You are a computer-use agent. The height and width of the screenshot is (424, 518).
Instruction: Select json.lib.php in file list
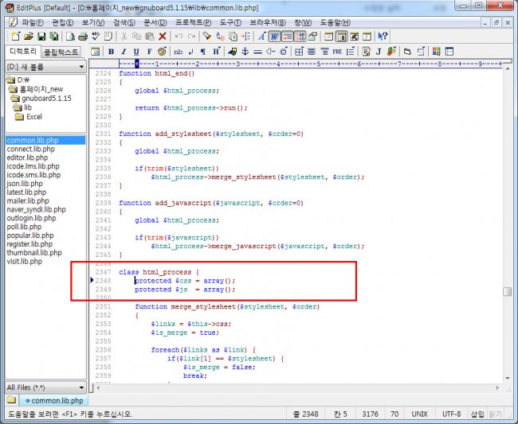[25, 184]
